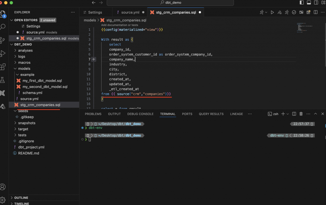The width and height of the screenshot is (326, 205).
Task: Go back with the navigation arrow
Action: 94,3
